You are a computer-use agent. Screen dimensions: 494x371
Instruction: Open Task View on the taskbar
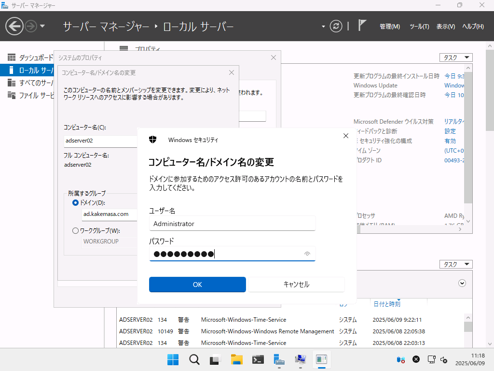[215, 359]
